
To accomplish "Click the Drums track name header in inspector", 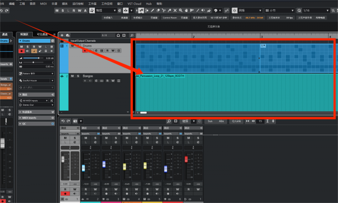I will (x=34, y=41).
